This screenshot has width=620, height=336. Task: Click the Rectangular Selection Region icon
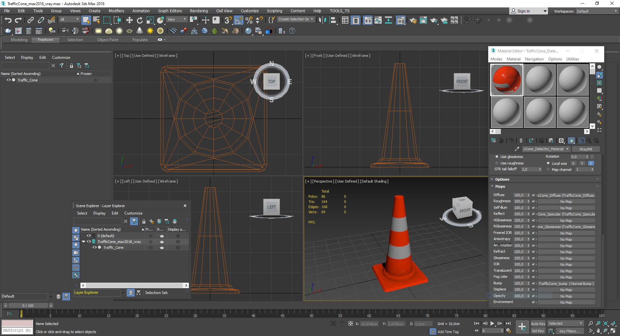pos(107,20)
